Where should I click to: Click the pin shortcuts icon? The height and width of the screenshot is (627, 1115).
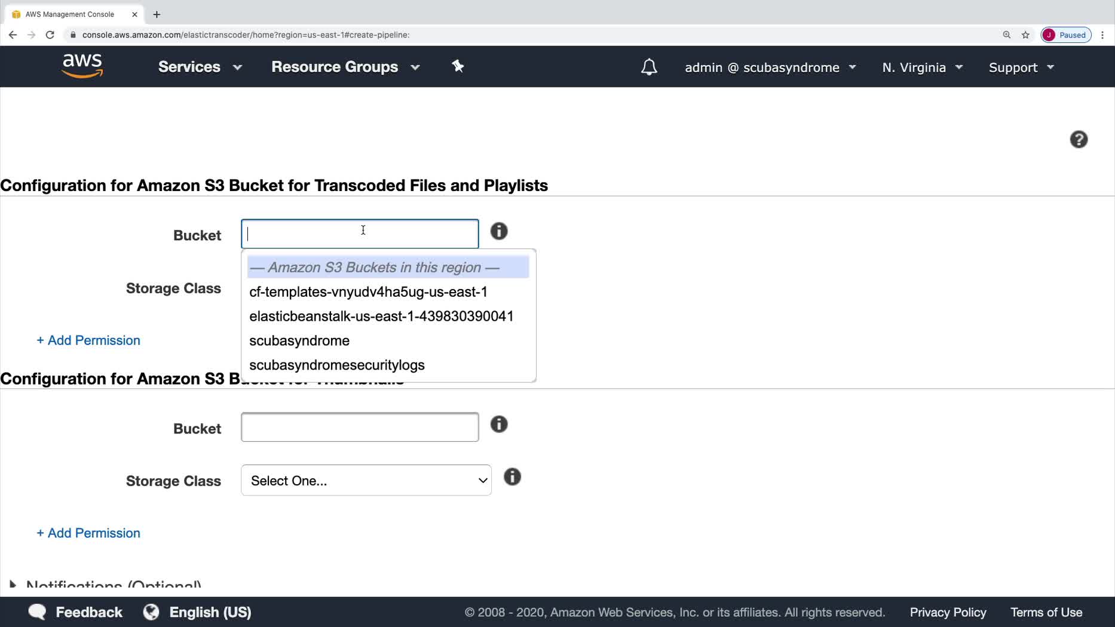point(458,66)
